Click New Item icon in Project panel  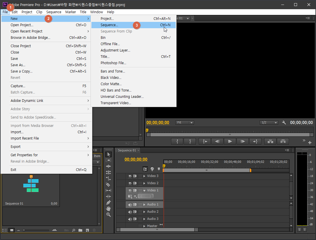tap(87, 230)
